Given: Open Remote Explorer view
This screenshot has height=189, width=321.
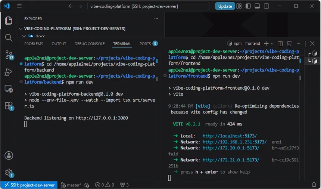Looking at the screenshot, I should (9, 89).
